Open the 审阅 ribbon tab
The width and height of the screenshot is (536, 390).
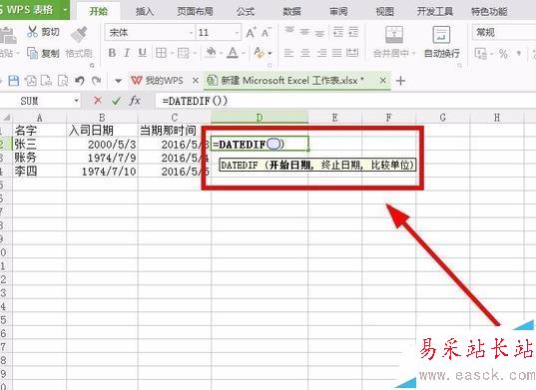[338, 12]
